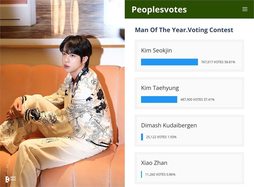This screenshot has width=254, height=187.
Task: Select the Dimash Kudaibergen candidate name
Action: [x=169, y=125]
